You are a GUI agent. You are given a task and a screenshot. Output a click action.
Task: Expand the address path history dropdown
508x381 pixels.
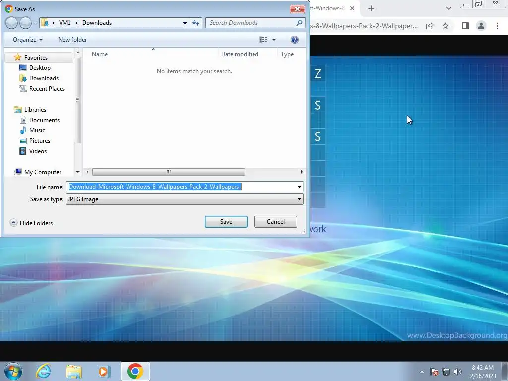[x=185, y=23]
